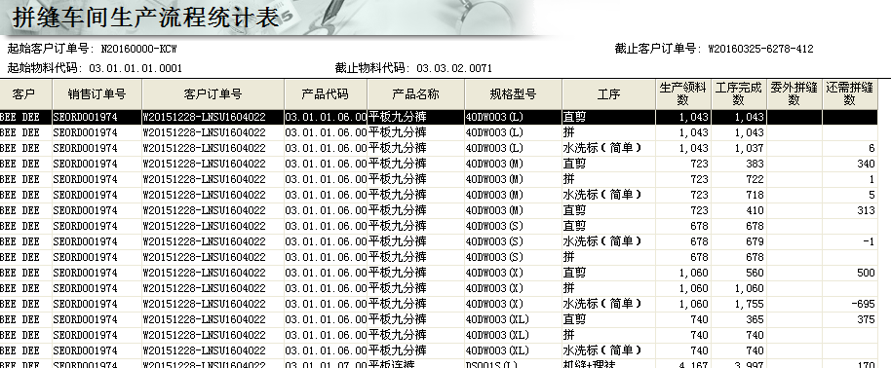Click the 起始客户订单号 value N20160000-KCW
Viewport: 891px width, 368px height.
tap(138, 49)
